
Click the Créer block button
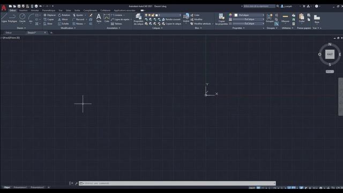195,15
